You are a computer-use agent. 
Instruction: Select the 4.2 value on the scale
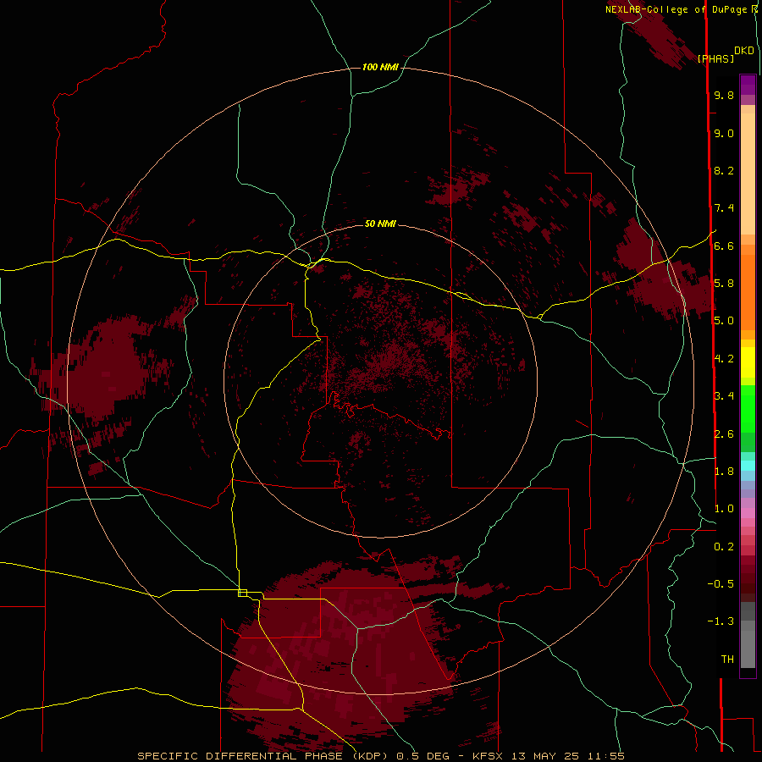[724, 359]
